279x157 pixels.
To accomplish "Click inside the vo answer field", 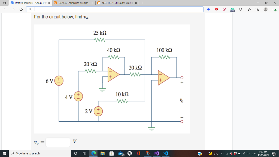I will 57,142.
